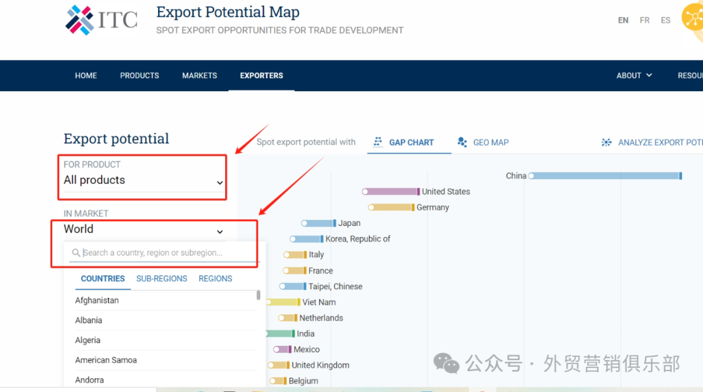Click the country list scrollbar
This screenshot has width=703, height=392.
[x=258, y=295]
